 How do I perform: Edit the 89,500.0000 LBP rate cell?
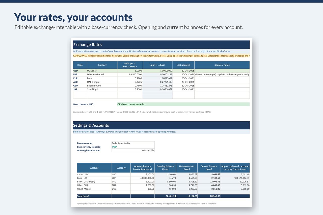point(130,75)
